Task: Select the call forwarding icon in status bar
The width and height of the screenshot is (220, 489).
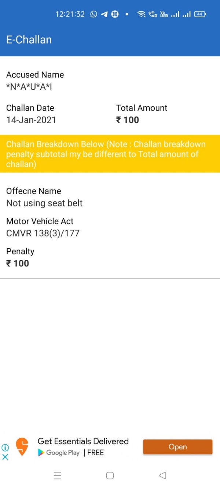Action: pos(152,14)
